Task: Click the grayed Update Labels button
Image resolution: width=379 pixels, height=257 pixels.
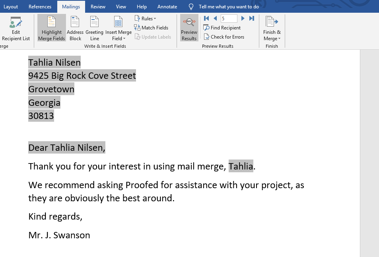Action: click(153, 37)
